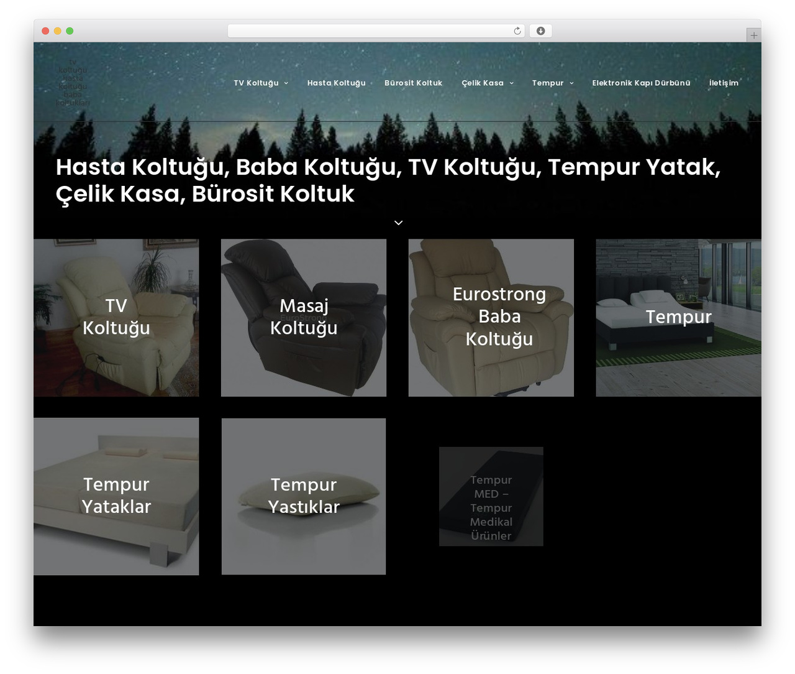Open the Eurostrong Baba Koltuğu tile
The width and height of the screenshot is (795, 674).
click(491, 318)
